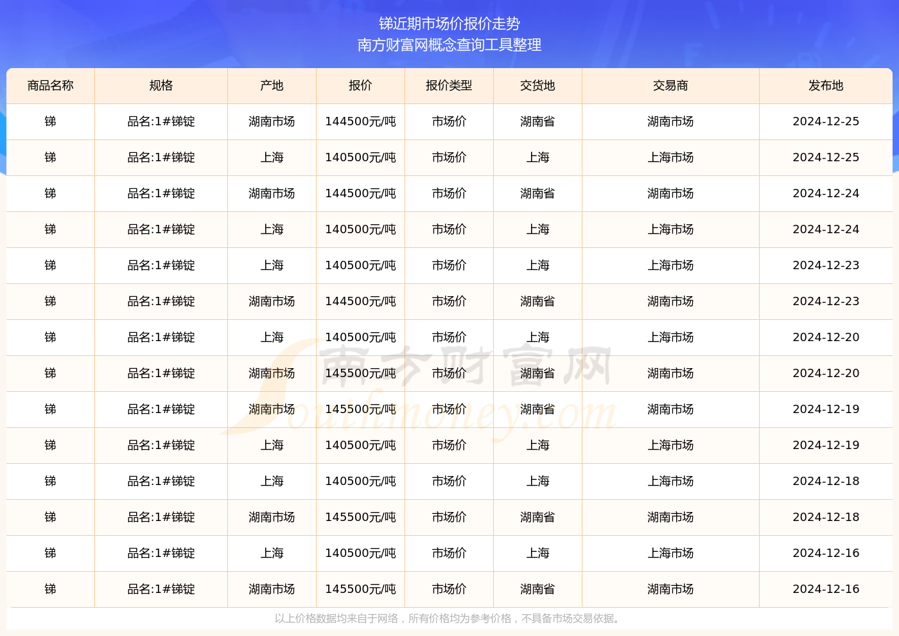The height and width of the screenshot is (636, 899).
Task: Select the 交货地 column header
Action: [538, 85]
